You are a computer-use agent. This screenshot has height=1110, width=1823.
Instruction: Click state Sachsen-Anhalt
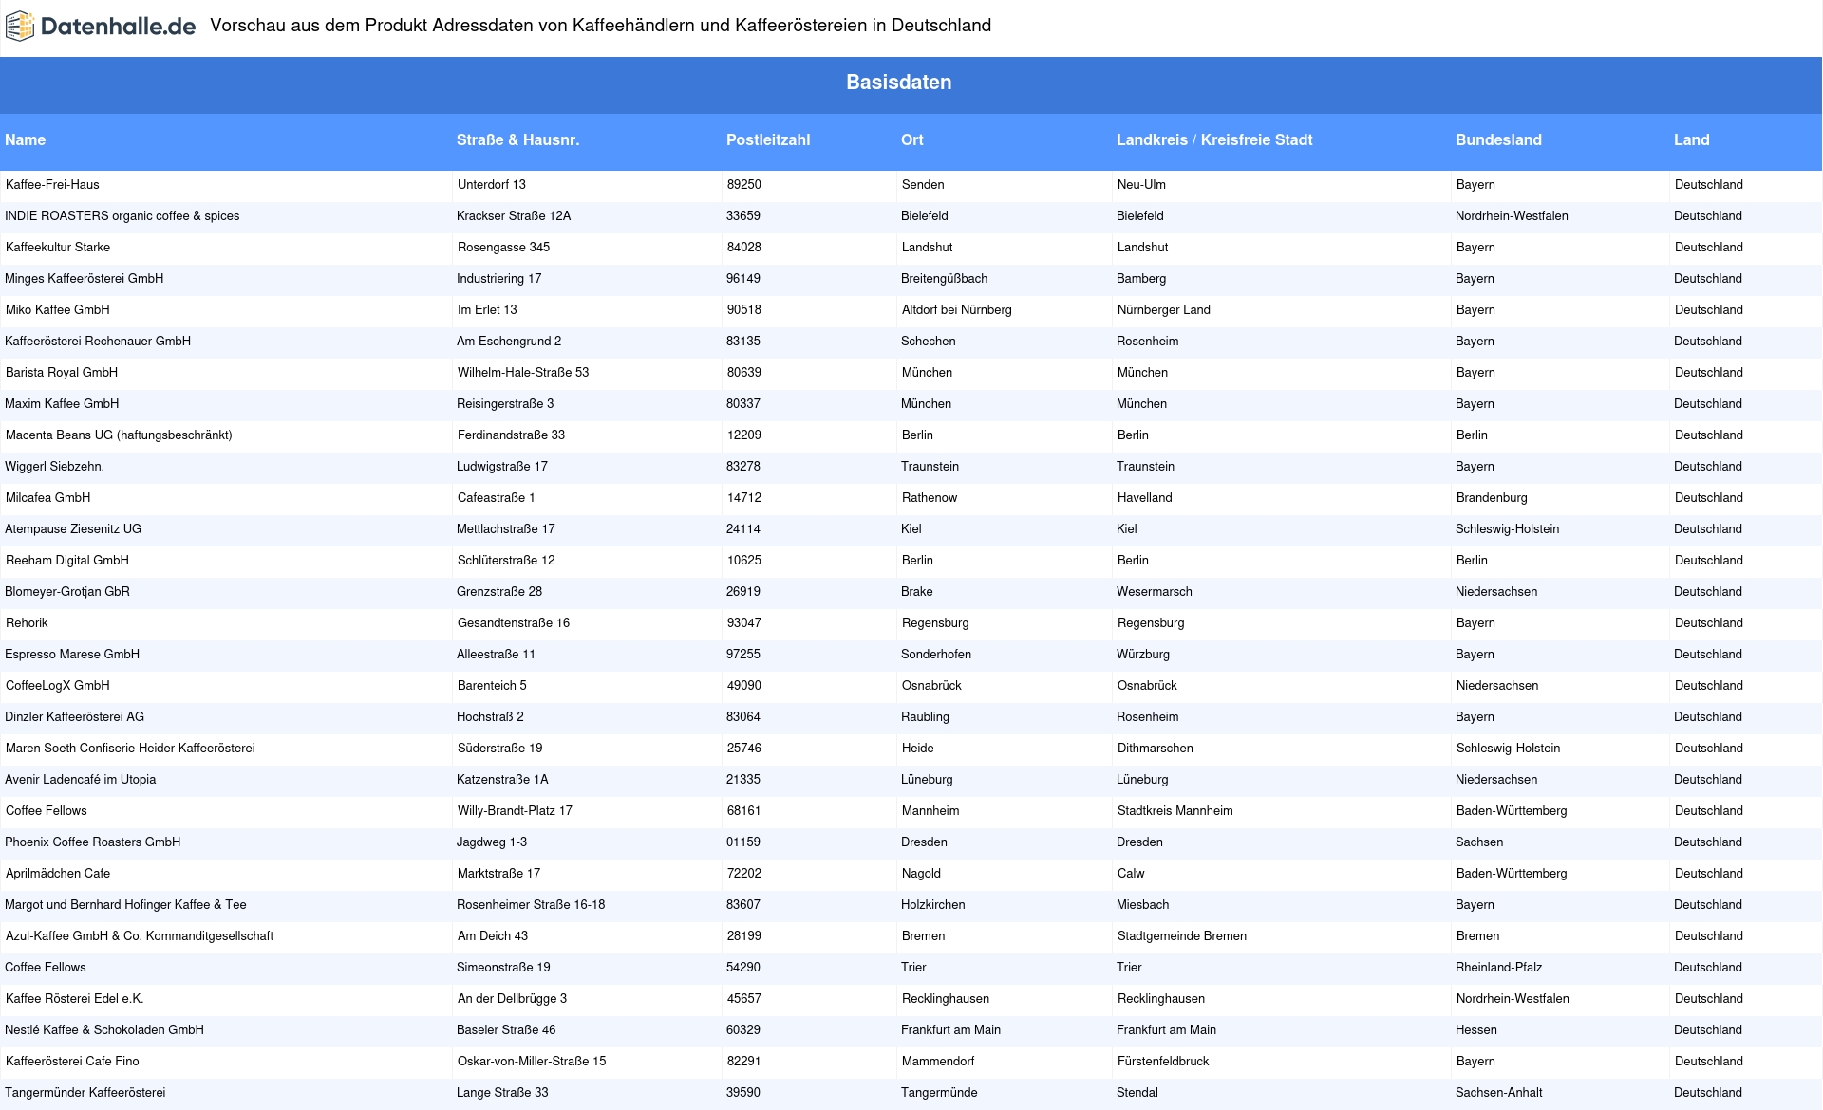[x=1499, y=1093]
